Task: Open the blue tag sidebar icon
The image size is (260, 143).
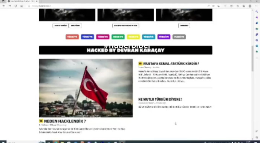Action: (257, 23)
